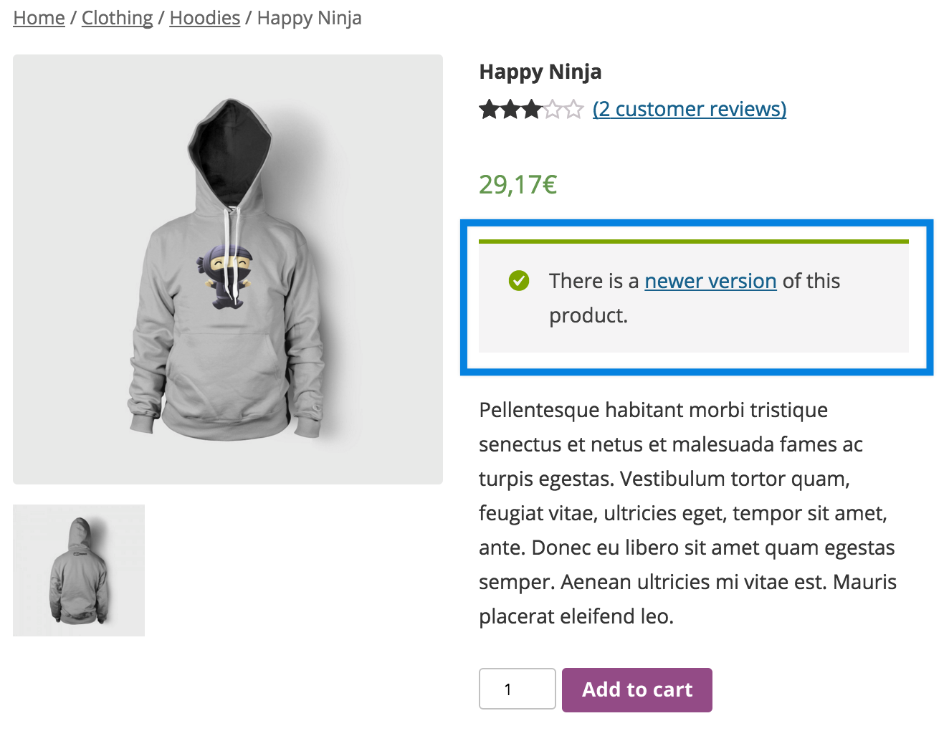Click the Add to cart button

point(636,689)
